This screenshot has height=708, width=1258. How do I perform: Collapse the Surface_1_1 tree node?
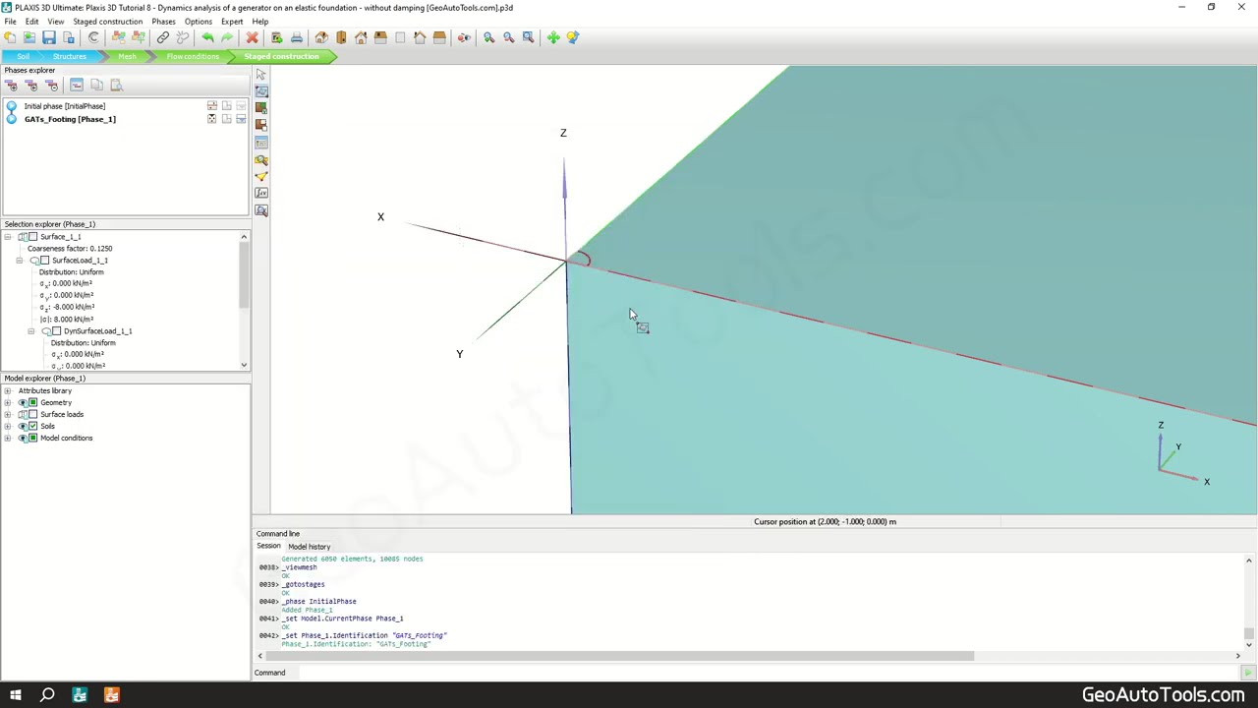8,237
